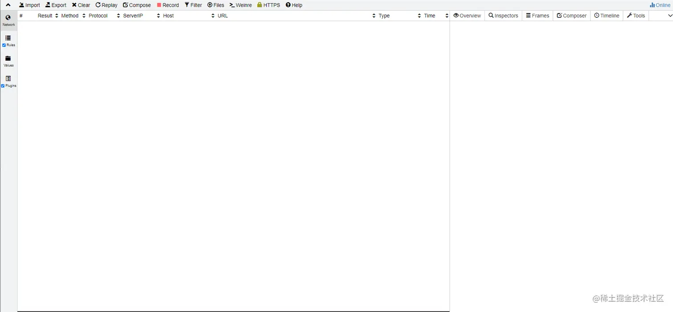Sort by the URL column
Image resolution: width=673 pixels, height=312 pixels.
(296, 16)
